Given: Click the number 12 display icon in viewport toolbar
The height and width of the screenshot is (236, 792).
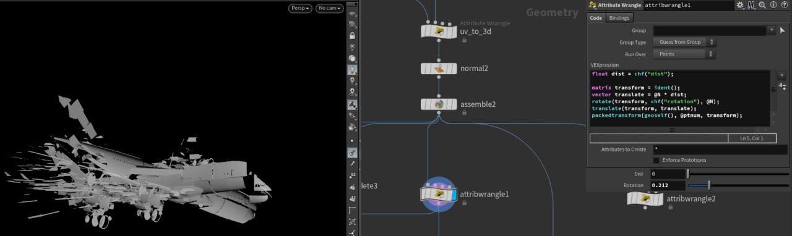Looking at the screenshot, I should pos(352,175).
